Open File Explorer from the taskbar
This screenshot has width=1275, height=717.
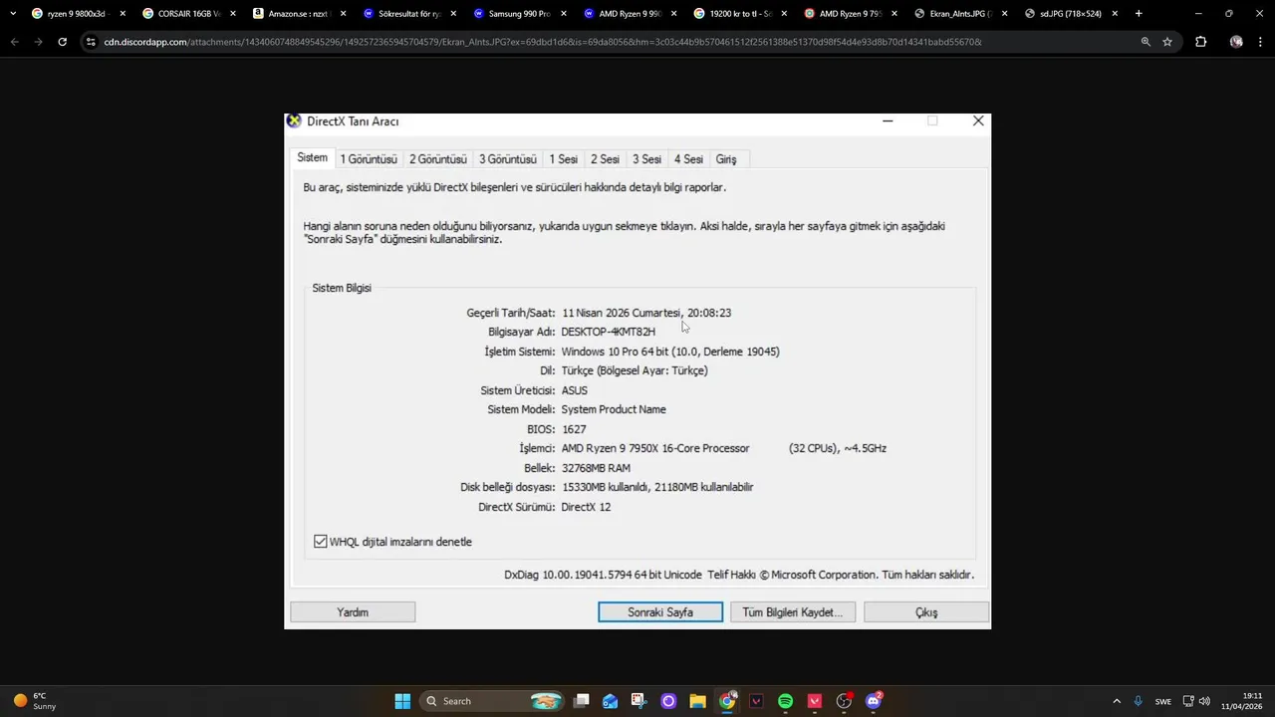point(697,701)
